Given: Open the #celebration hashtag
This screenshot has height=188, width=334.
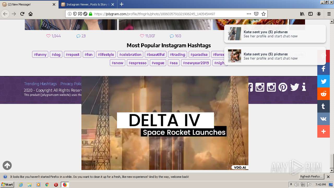Looking at the screenshot, I should tap(130, 55).
